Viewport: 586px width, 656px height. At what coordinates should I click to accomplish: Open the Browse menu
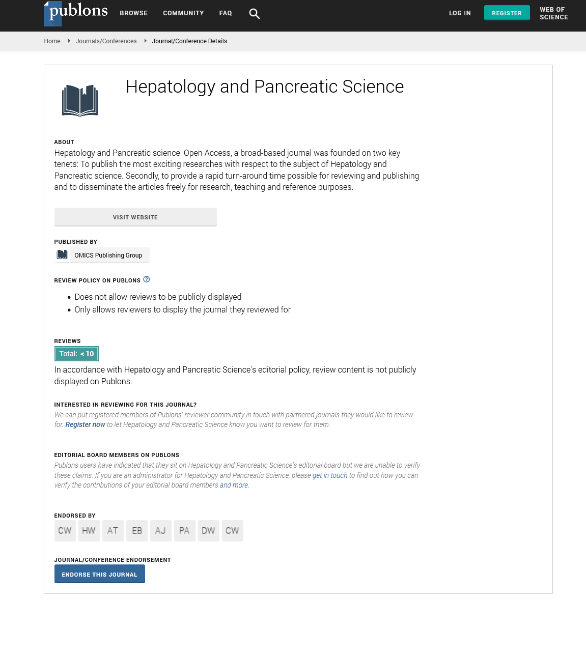click(x=133, y=13)
